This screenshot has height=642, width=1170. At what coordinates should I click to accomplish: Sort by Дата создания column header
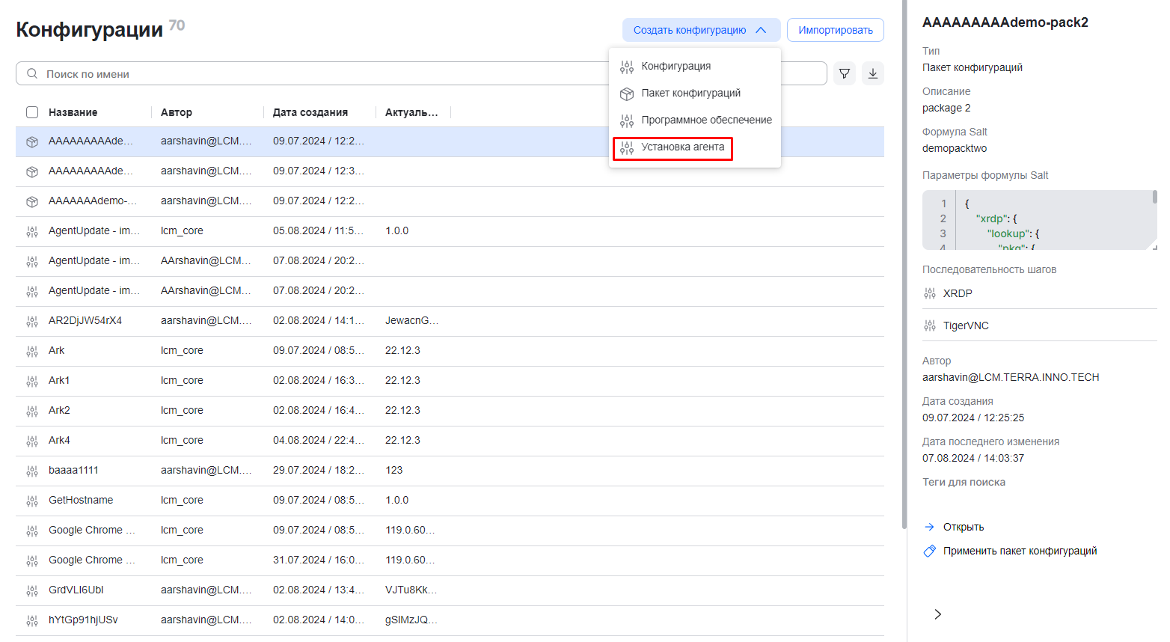tap(310, 112)
